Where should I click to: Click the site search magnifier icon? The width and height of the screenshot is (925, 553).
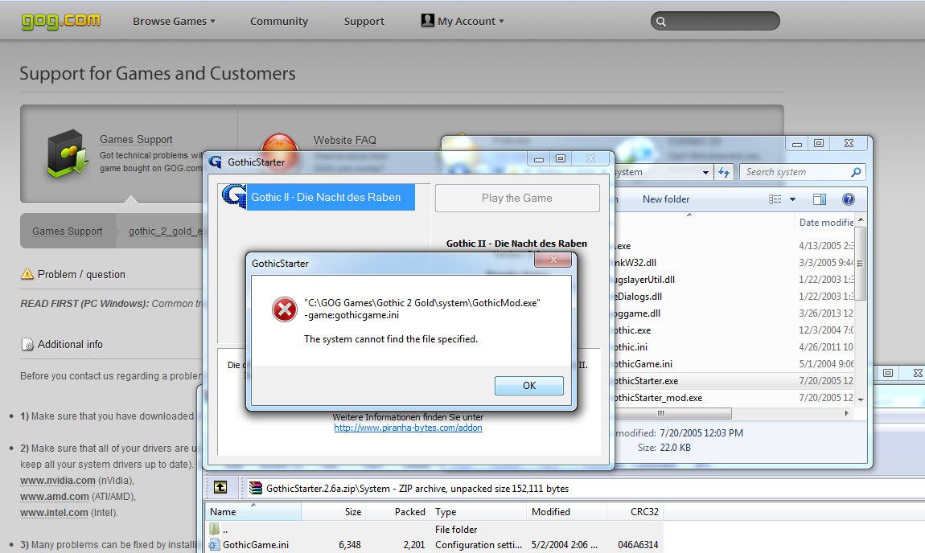point(661,22)
